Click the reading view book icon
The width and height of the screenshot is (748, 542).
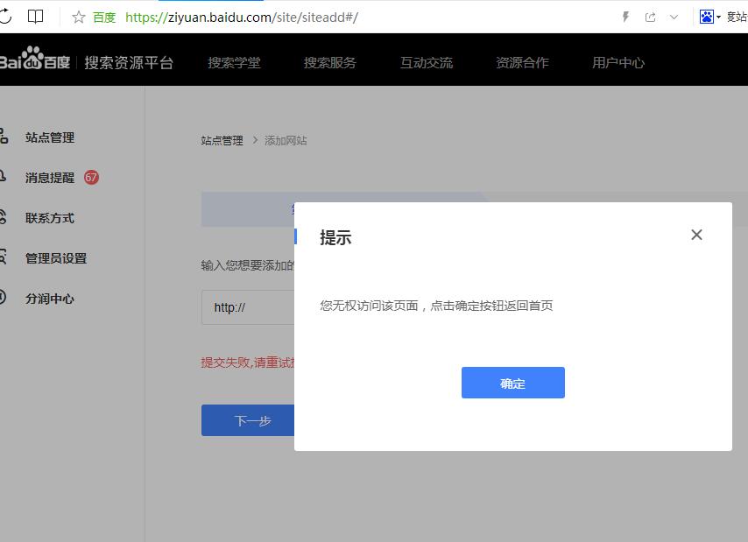[34, 16]
